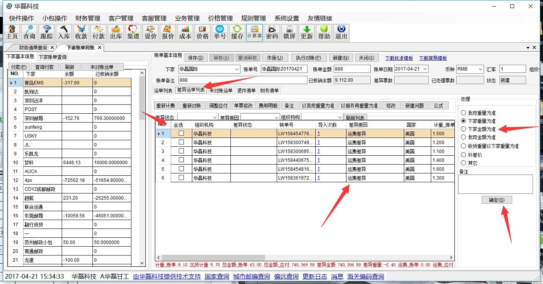Image resolution: width=543 pixels, height=284 pixels.
Task: Click the 退出 exit toolbar icon
Action: (x=341, y=32)
